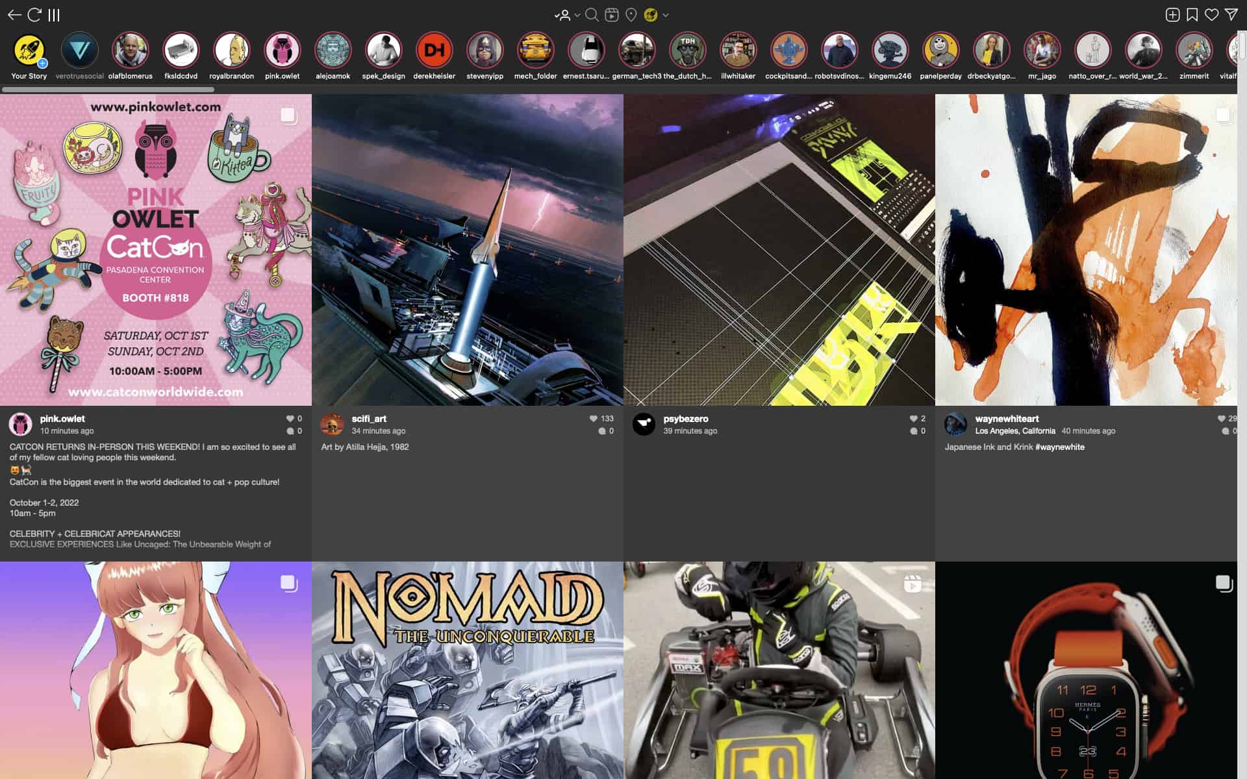The height and width of the screenshot is (779, 1247).
Task: Create a new post with plus icon
Action: coord(1172,14)
